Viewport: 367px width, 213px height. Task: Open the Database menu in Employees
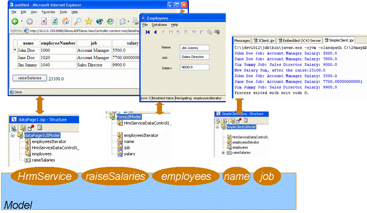pos(159,25)
